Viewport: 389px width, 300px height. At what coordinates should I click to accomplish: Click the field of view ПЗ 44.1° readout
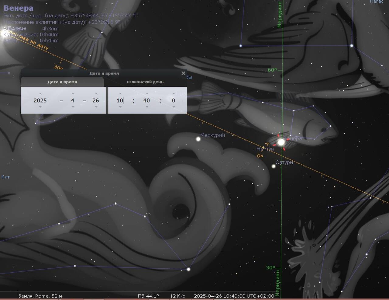(148, 296)
